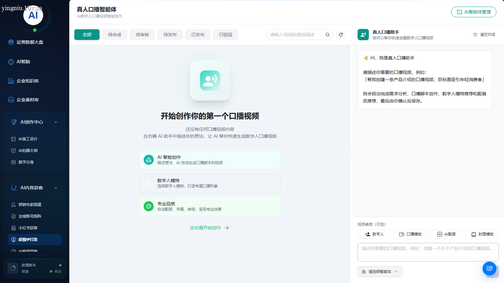Open AI美工设计
This screenshot has height=283, width=504.
point(35,139)
